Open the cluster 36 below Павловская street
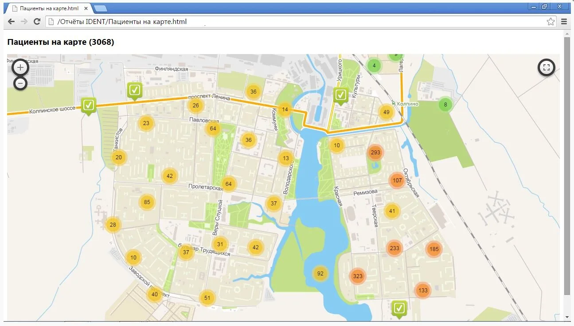The height and width of the screenshot is (326, 574). (248, 140)
